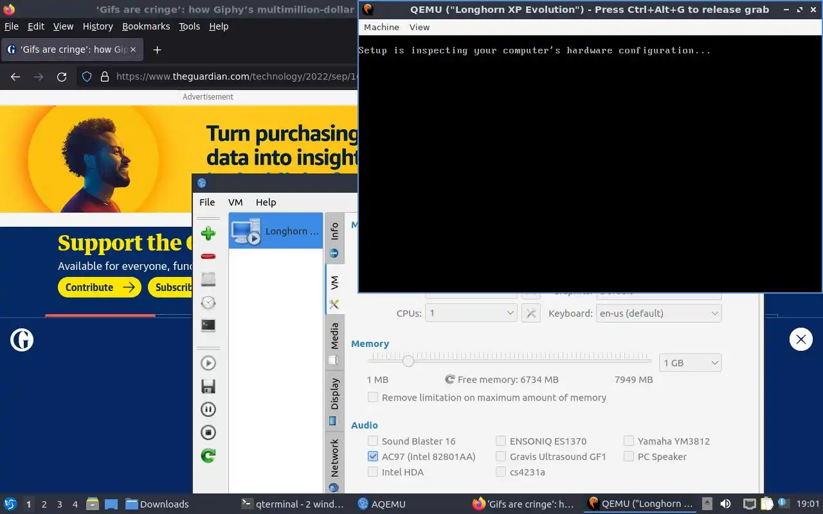The height and width of the screenshot is (514, 823).
Task: Open Firefox's History menu
Action: [x=98, y=26]
